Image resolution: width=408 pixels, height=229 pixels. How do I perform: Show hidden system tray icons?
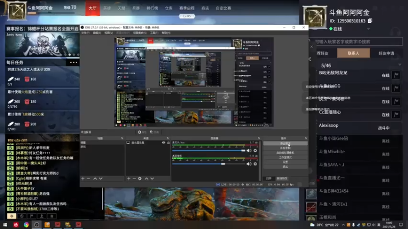click(x=343, y=225)
